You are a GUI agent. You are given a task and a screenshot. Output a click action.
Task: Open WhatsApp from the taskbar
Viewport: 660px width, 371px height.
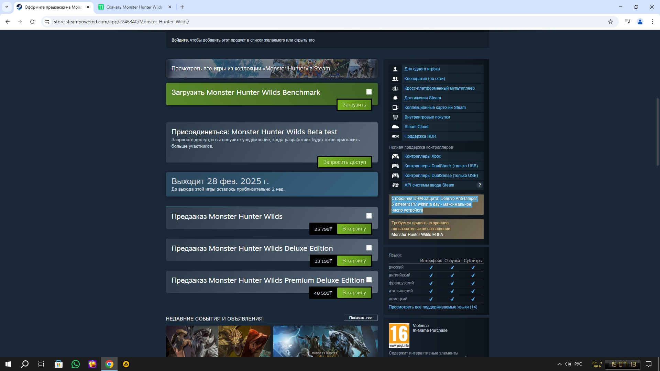[x=75, y=364]
